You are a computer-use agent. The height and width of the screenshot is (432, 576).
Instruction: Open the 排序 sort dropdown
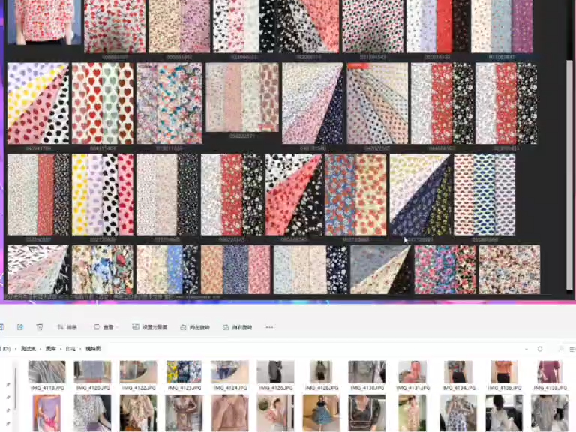tap(67, 327)
